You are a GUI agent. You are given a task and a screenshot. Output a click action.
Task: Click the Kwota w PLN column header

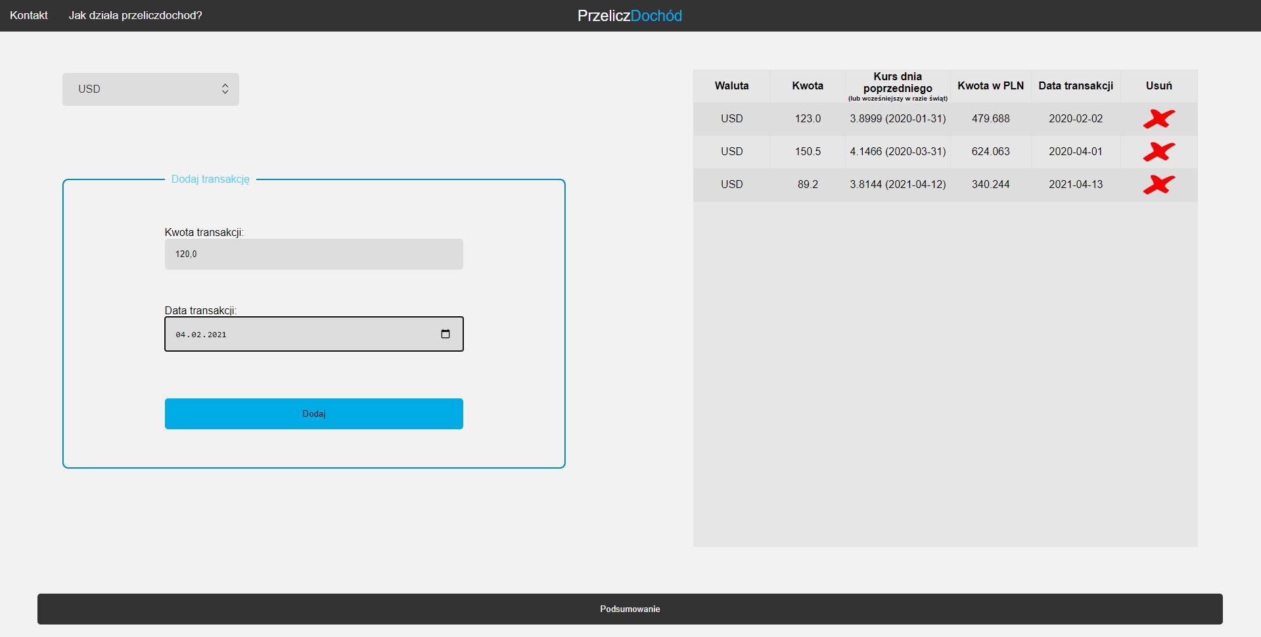(990, 85)
